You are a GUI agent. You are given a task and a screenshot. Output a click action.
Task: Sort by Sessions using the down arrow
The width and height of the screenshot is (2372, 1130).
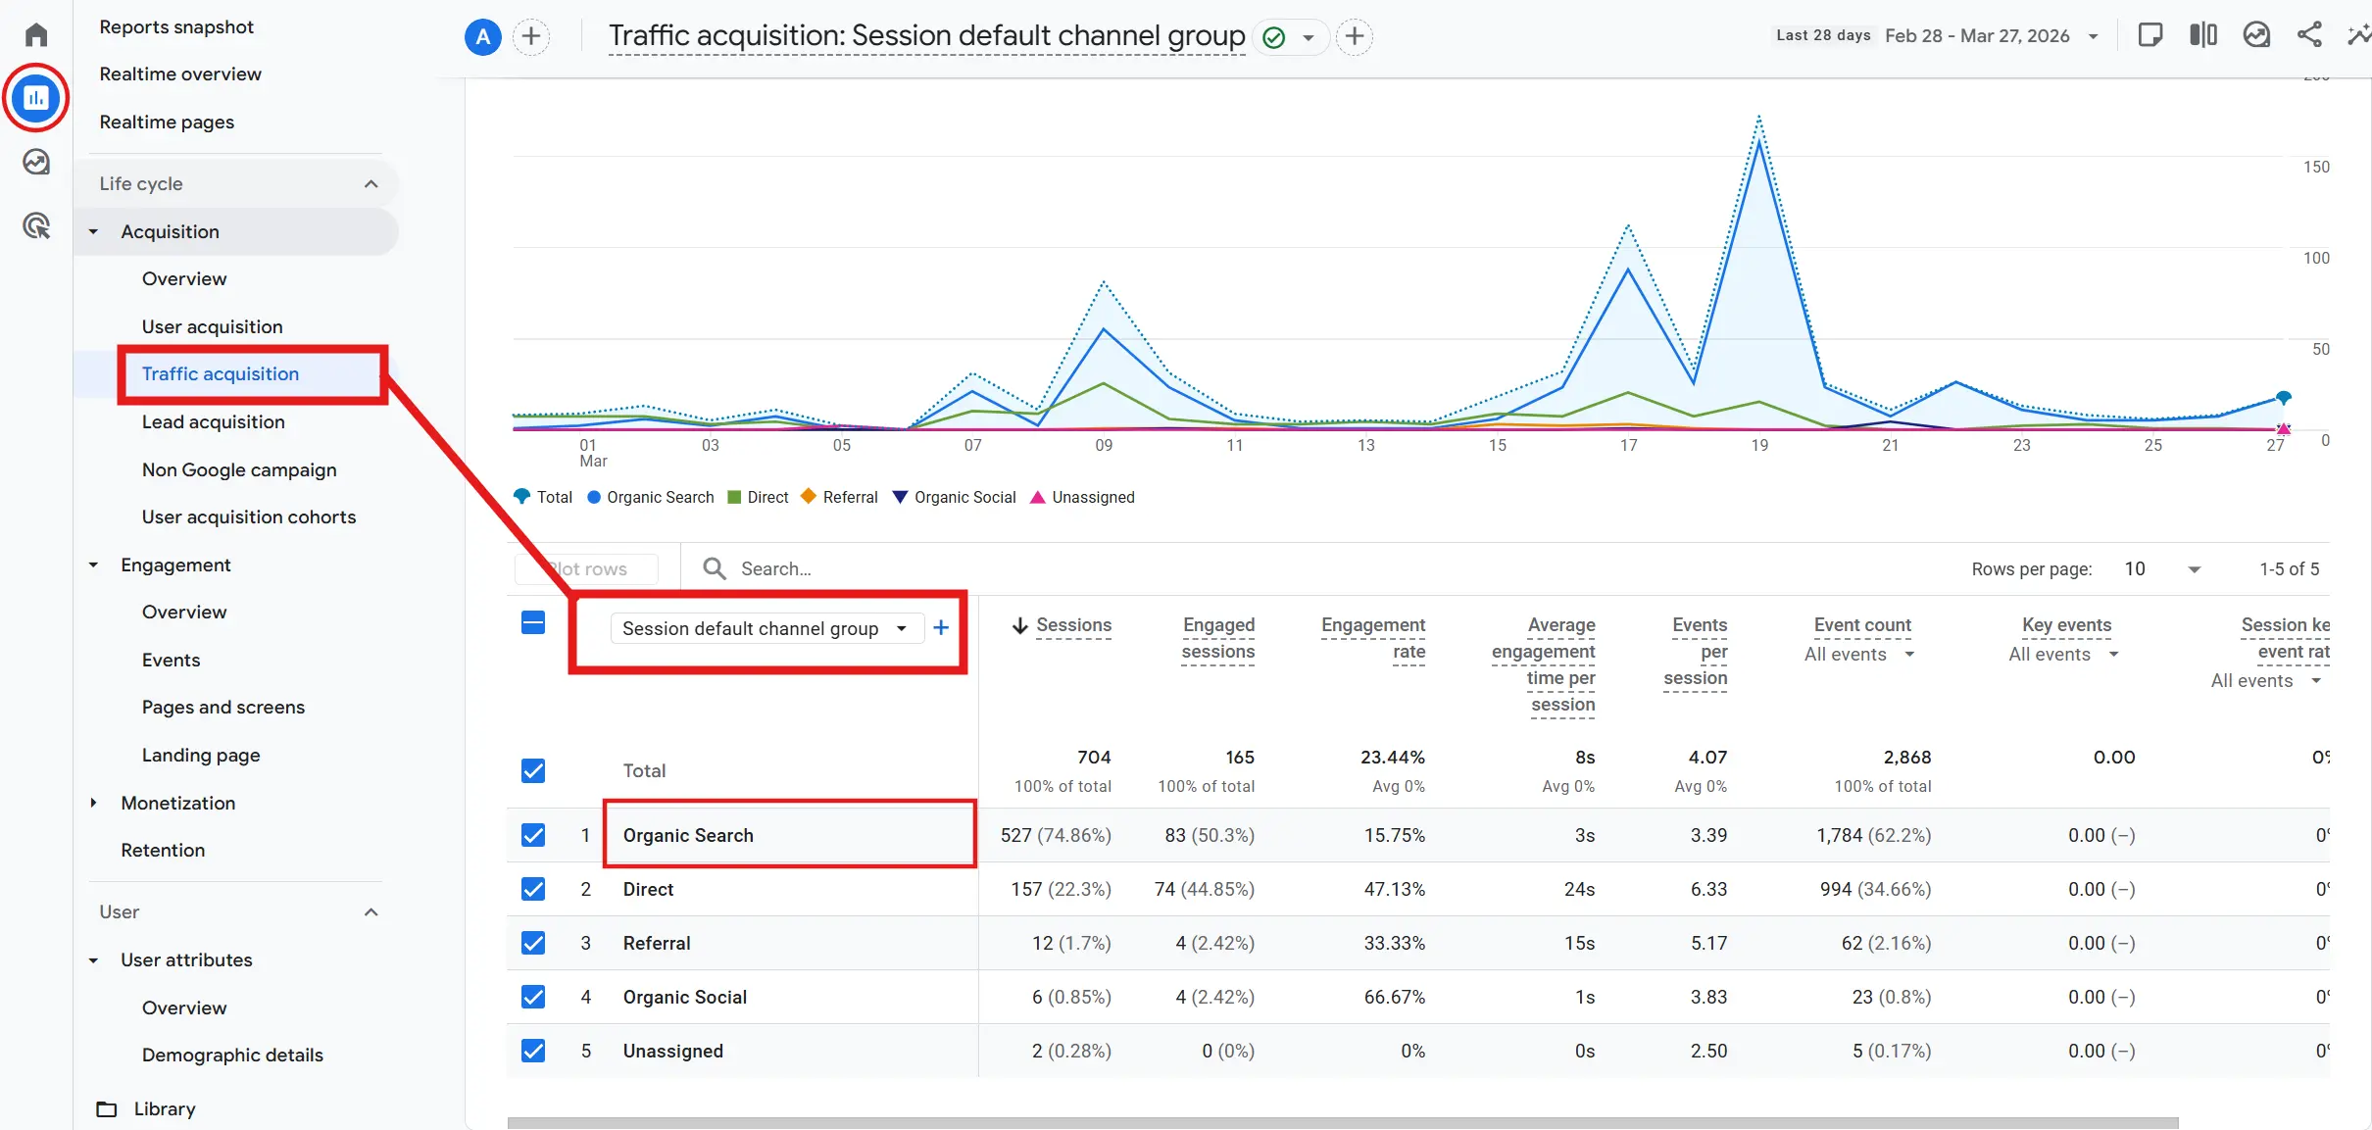pyautogui.click(x=1020, y=625)
